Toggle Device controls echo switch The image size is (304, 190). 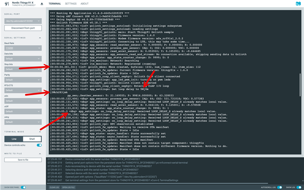(39, 145)
